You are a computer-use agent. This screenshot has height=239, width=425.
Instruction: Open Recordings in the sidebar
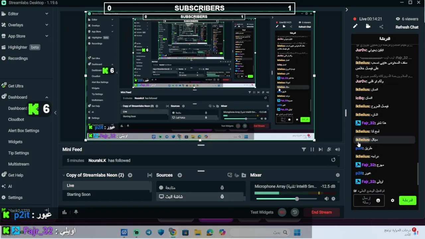(18, 58)
